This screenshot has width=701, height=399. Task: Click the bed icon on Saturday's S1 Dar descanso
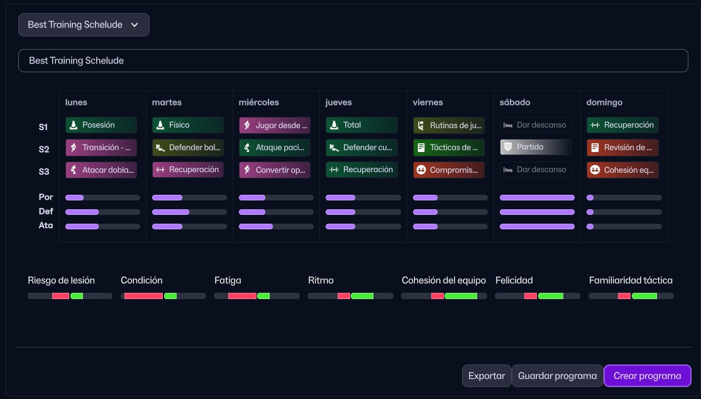508,125
